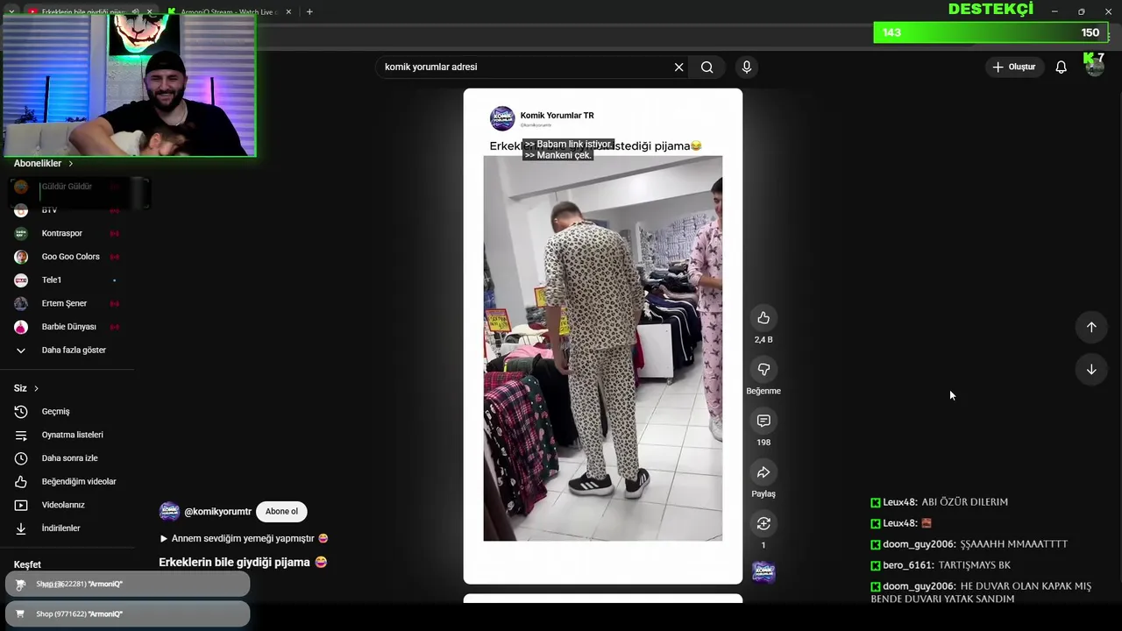Open a new browser tab with plus
This screenshot has height=631, width=1122.
309,12
